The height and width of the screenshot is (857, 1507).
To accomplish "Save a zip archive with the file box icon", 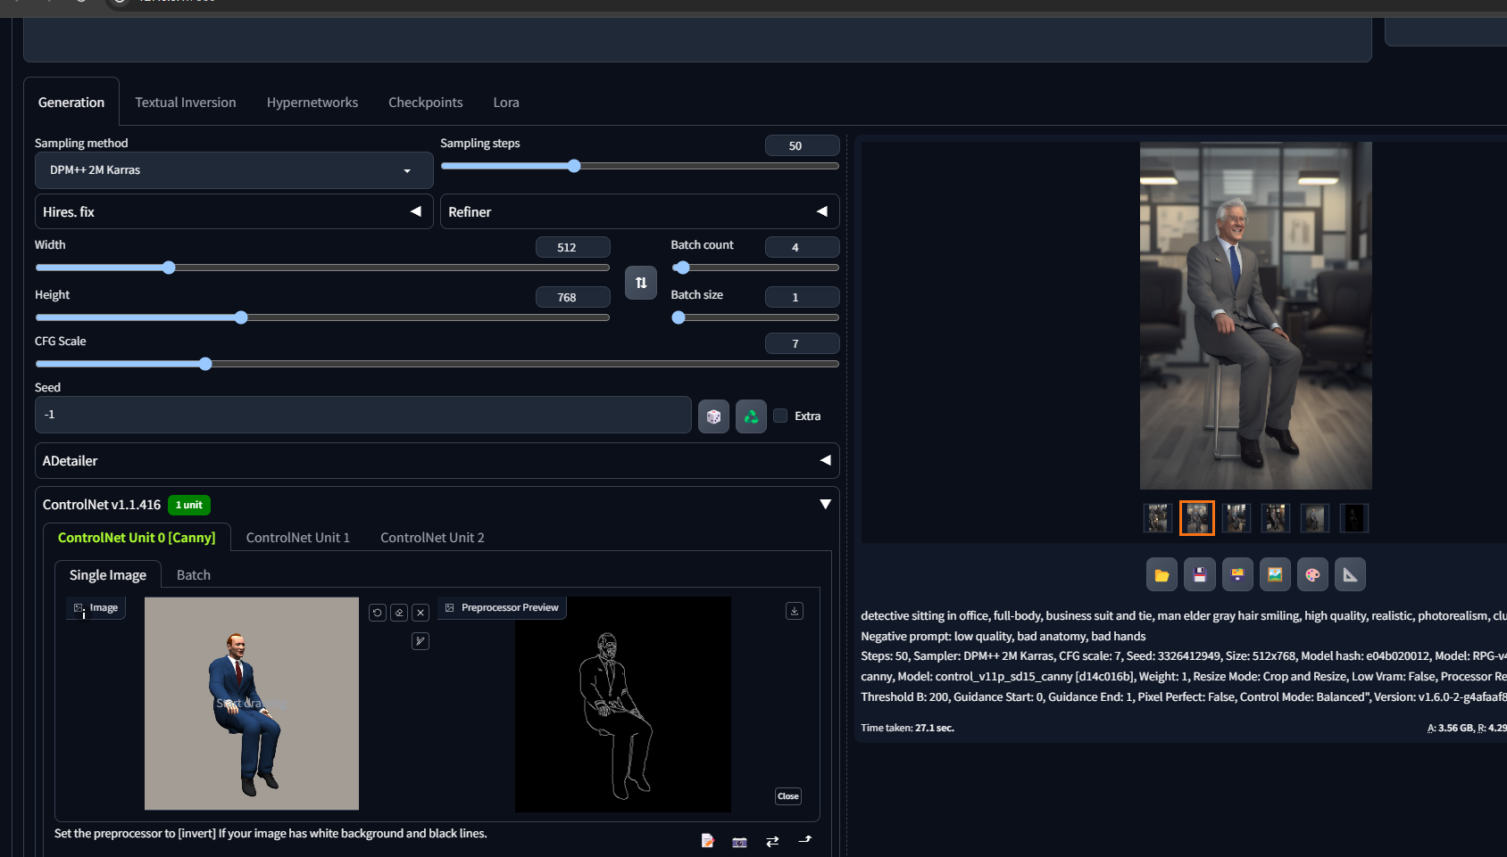I will point(1237,575).
